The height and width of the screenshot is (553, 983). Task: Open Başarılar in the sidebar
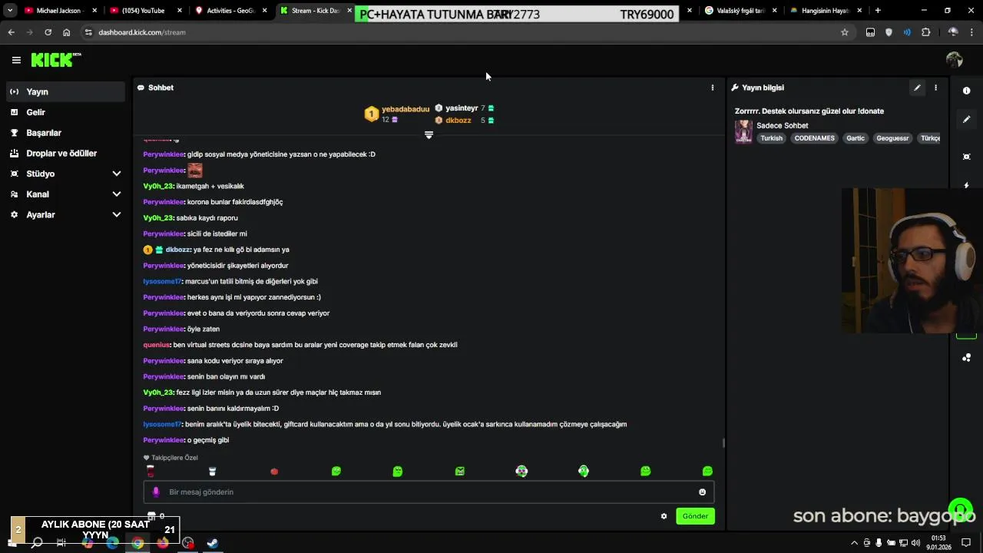[65, 133]
